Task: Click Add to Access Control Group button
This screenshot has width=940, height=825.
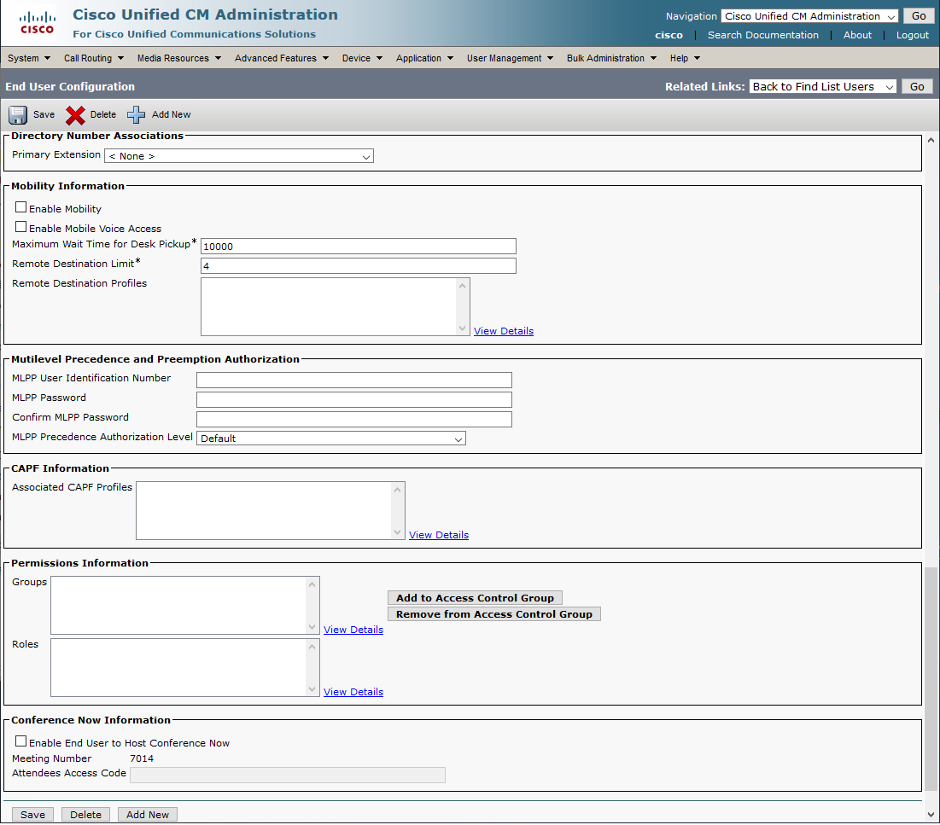Action: pyautogui.click(x=476, y=598)
